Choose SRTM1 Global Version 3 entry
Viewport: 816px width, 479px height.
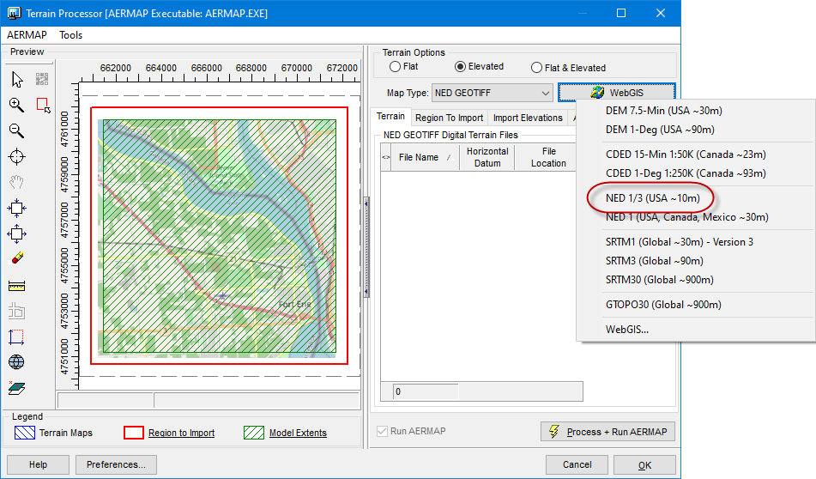[x=680, y=241]
